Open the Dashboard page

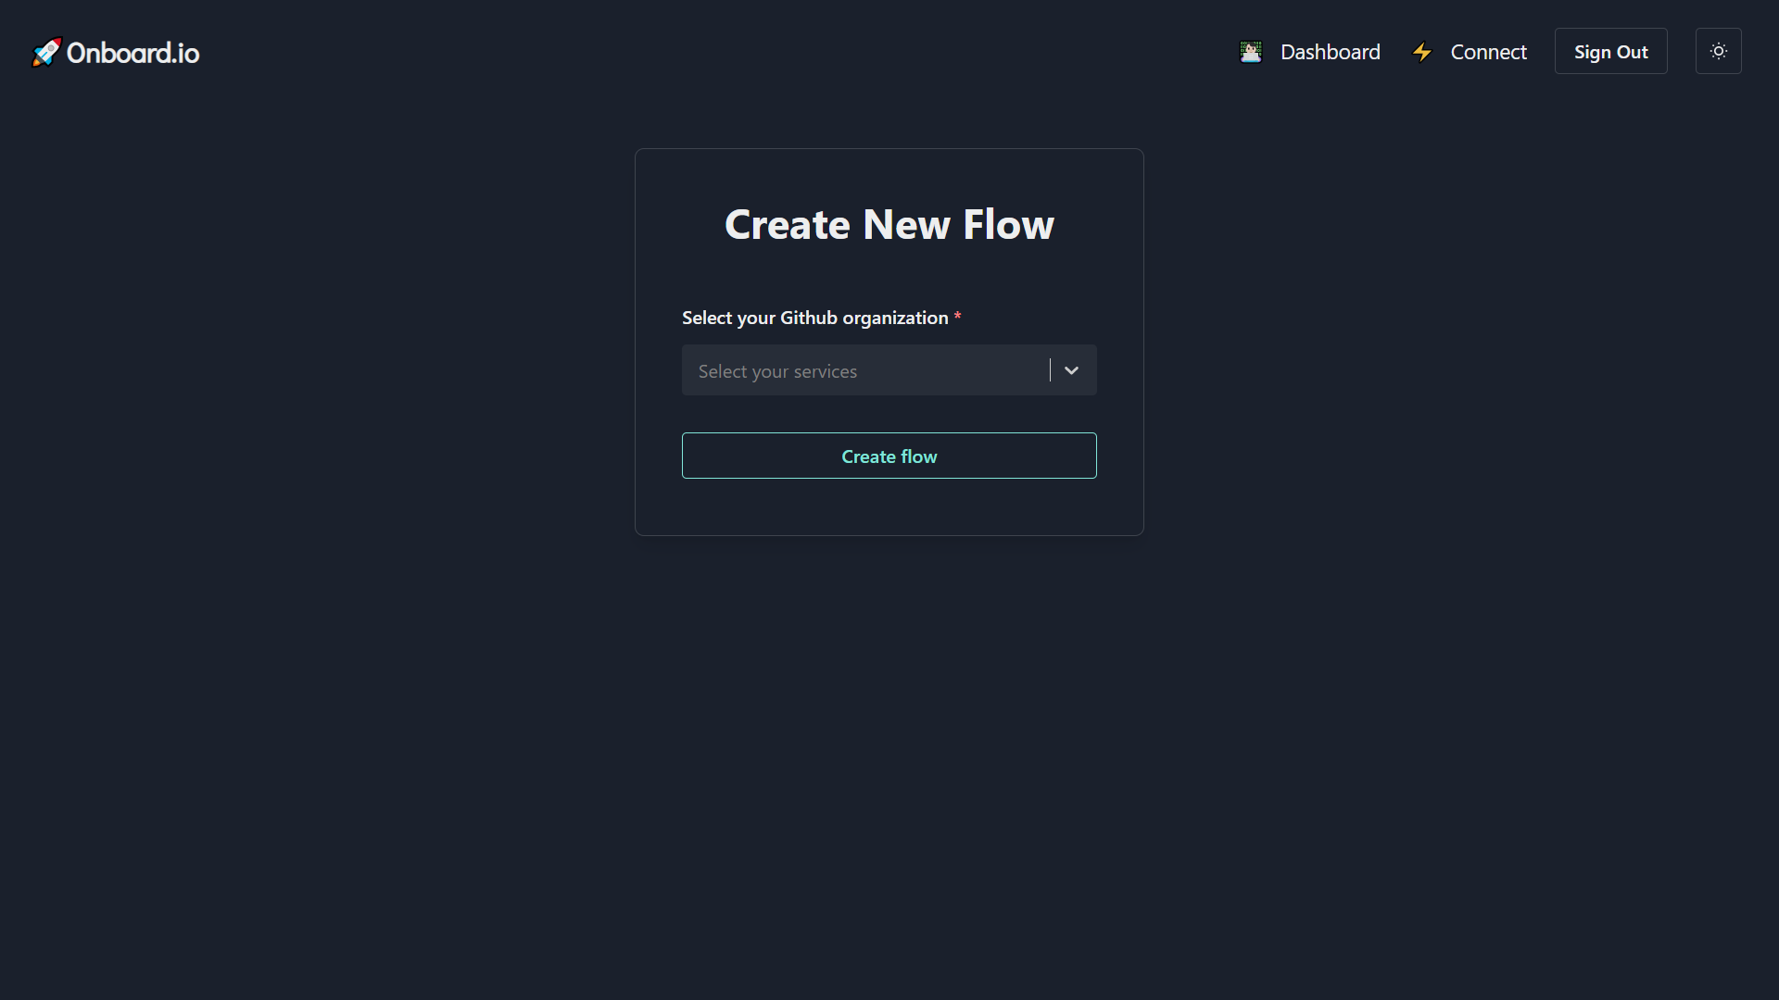pyautogui.click(x=1330, y=52)
